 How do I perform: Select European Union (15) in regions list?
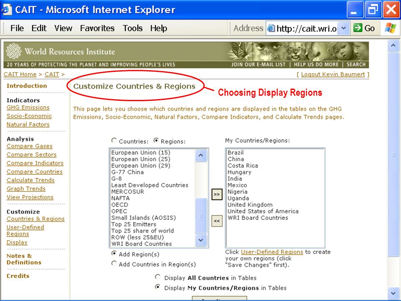click(141, 153)
